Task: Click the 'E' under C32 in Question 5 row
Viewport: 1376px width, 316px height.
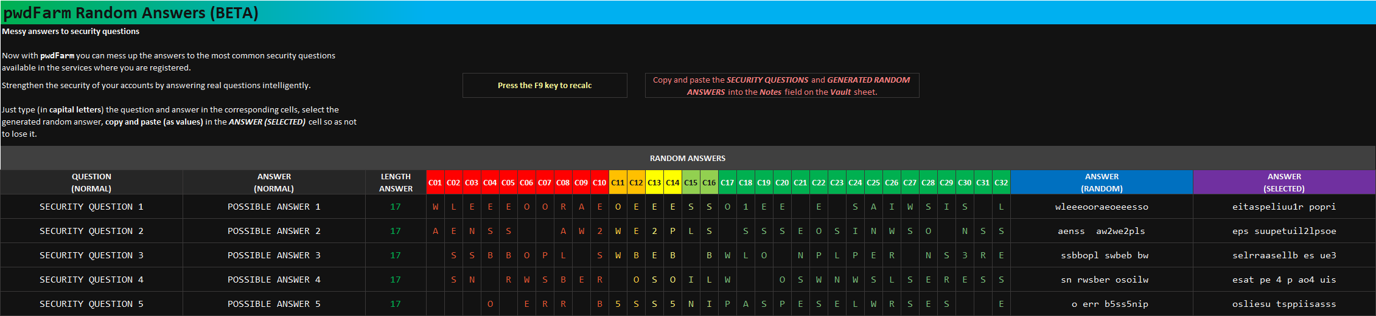Action: point(1001,304)
